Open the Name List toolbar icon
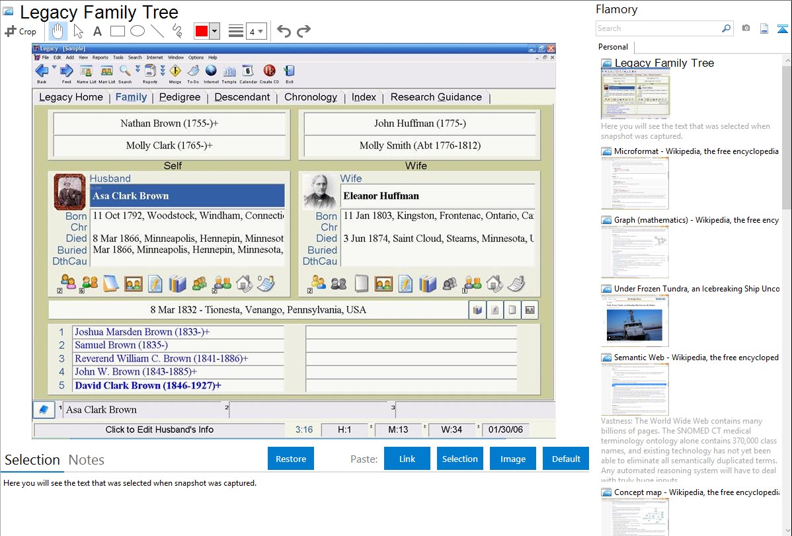The height and width of the screenshot is (536, 792). coord(87,73)
